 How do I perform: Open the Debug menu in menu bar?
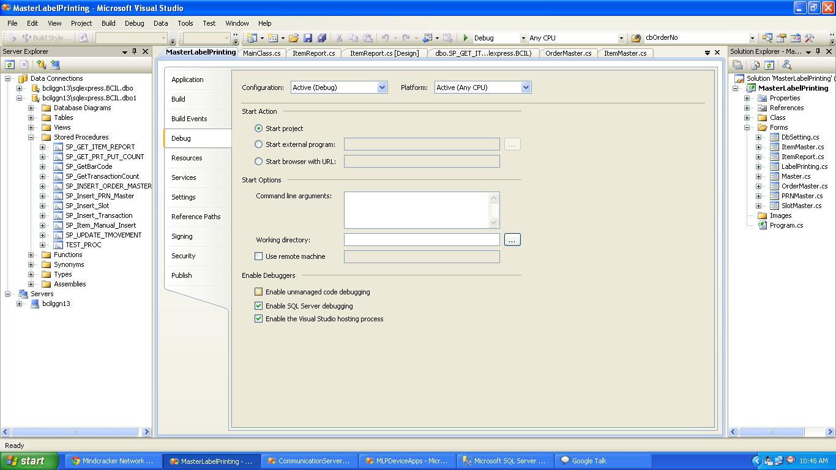(x=135, y=23)
